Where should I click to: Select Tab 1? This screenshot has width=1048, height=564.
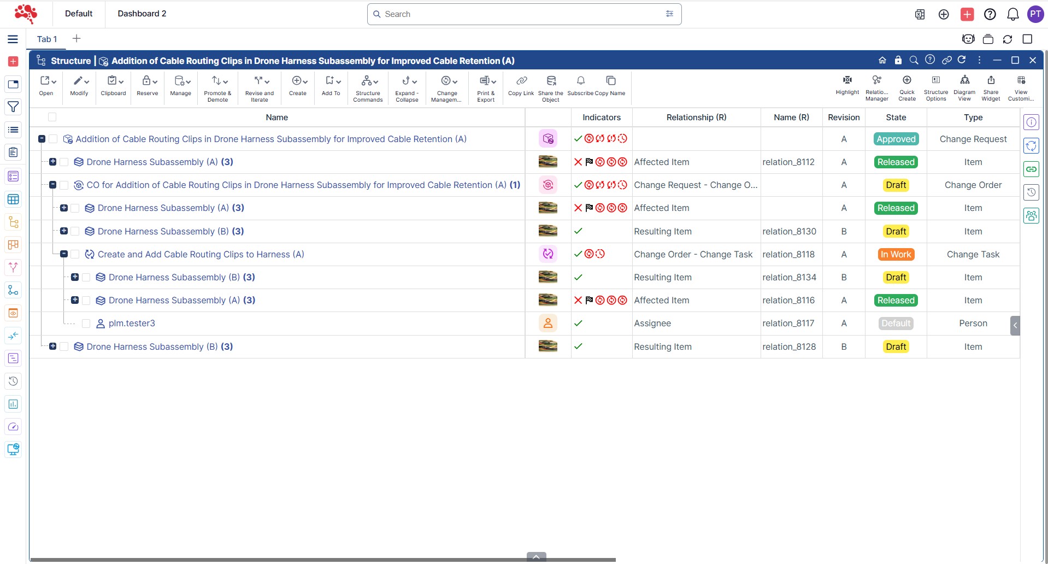(x=47, y=39)
